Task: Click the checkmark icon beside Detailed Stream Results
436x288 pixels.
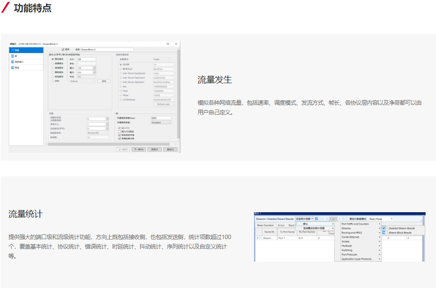Action: [x=384, y=228]
